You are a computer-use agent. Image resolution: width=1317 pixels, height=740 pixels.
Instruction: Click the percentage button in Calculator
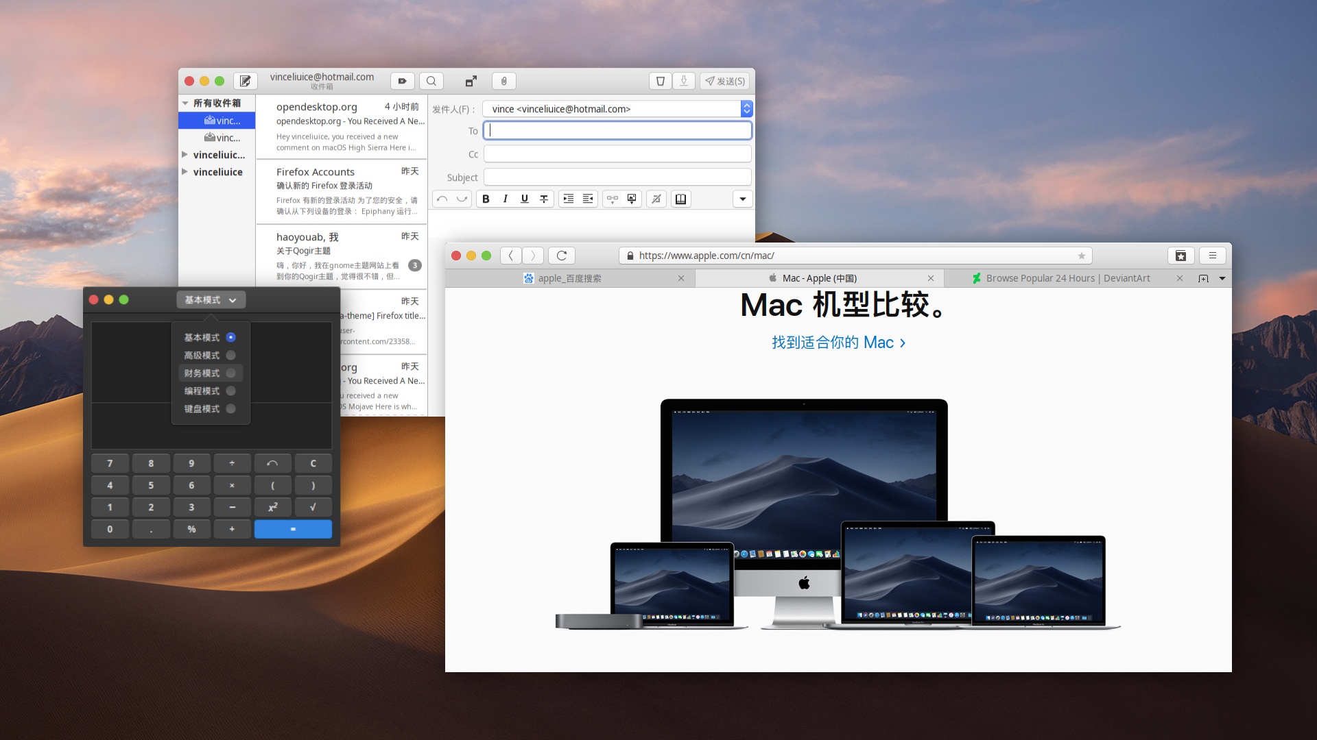tap(191, 528)
